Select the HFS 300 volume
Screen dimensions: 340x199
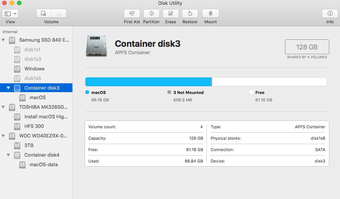point(36,126)
